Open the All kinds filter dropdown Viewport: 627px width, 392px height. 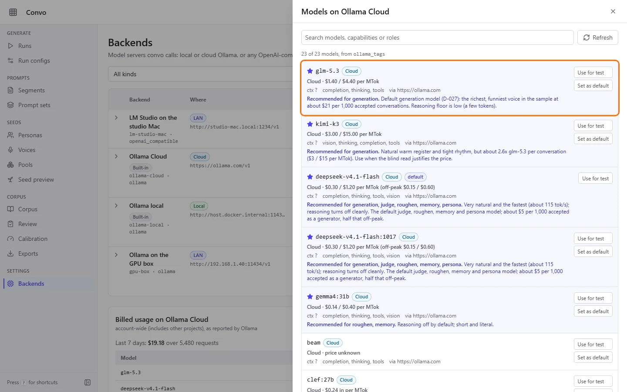pos(200,74)
